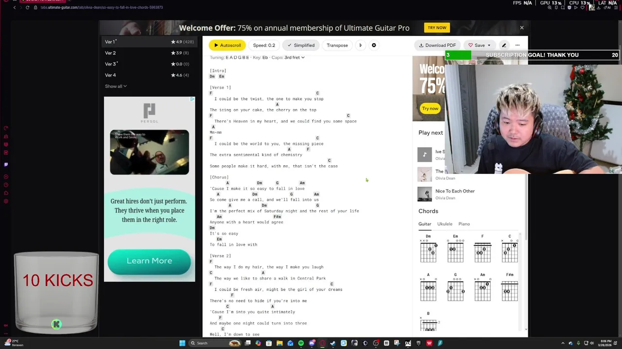
Task: Open the shield ad-blocker icon
Action: (570, 7)
